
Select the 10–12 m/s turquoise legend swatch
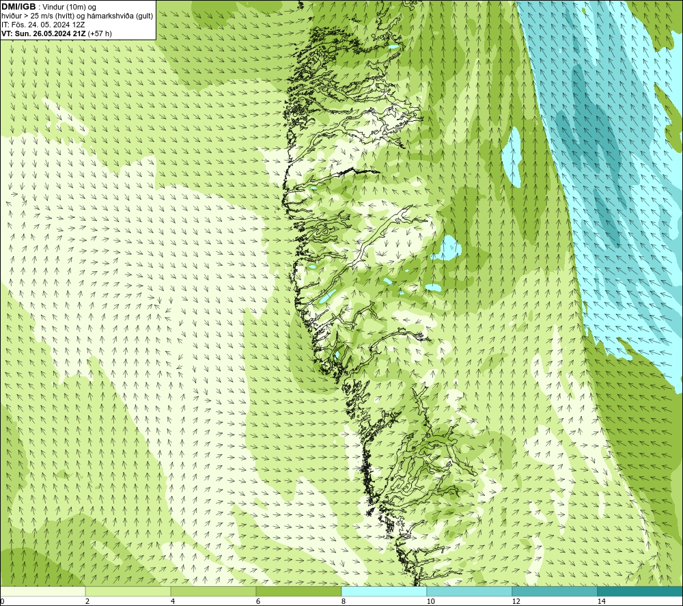pyautogui.click(x=470, y=591)
